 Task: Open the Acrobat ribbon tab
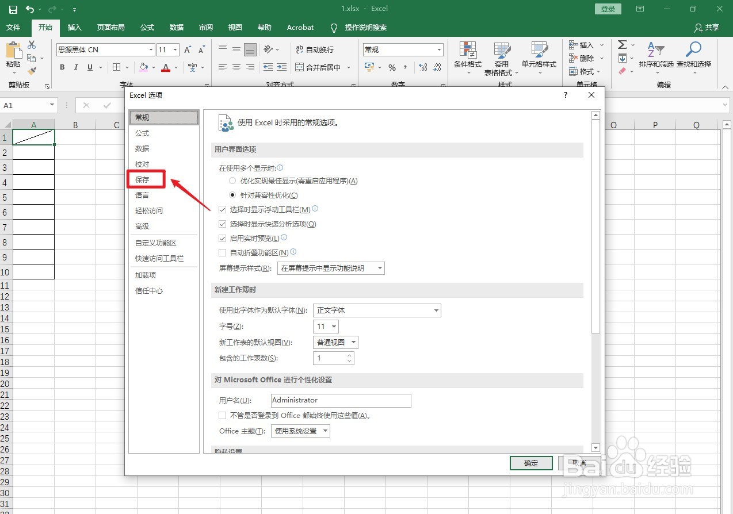(x=300, y=27)
